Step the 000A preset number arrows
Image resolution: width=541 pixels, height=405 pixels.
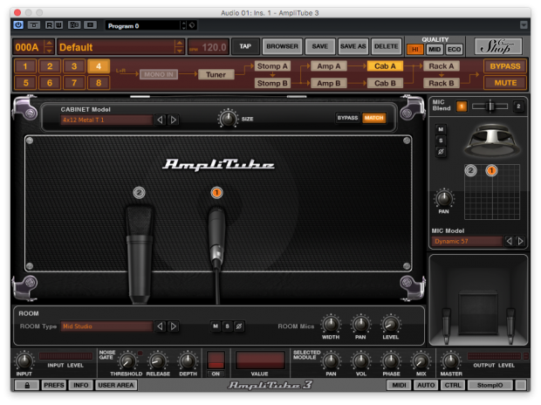pyautogui.click(x=49, y=47)
